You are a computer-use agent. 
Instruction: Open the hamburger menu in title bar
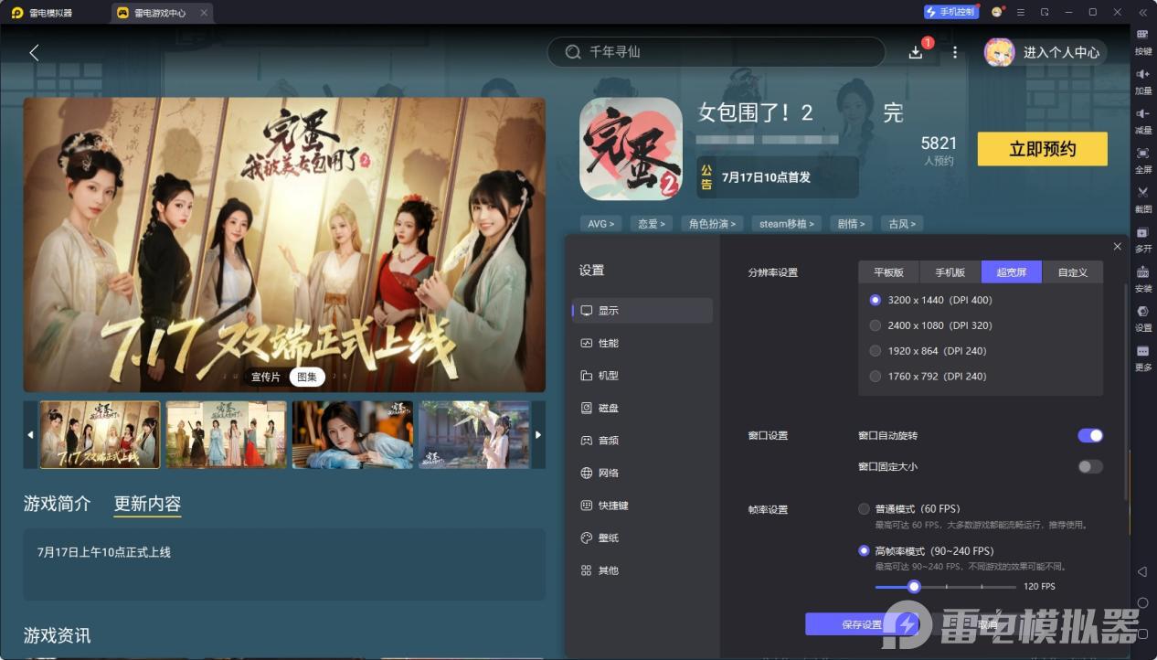[1021, 12]
